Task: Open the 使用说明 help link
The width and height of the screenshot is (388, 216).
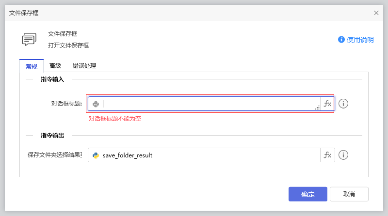Action: pyautogui.click(x=360, y=40)
